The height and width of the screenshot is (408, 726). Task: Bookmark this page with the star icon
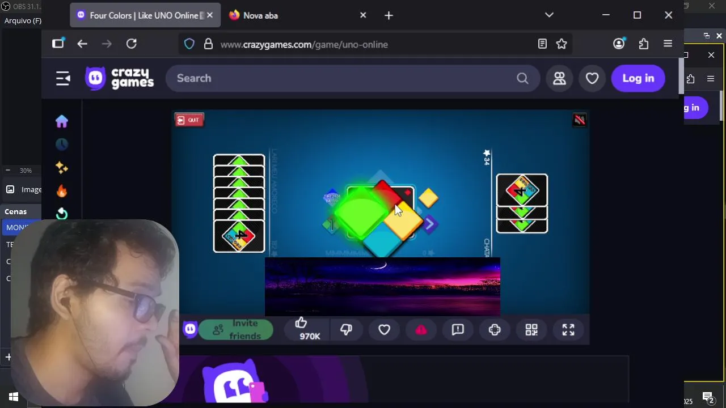tap(562, 44)
